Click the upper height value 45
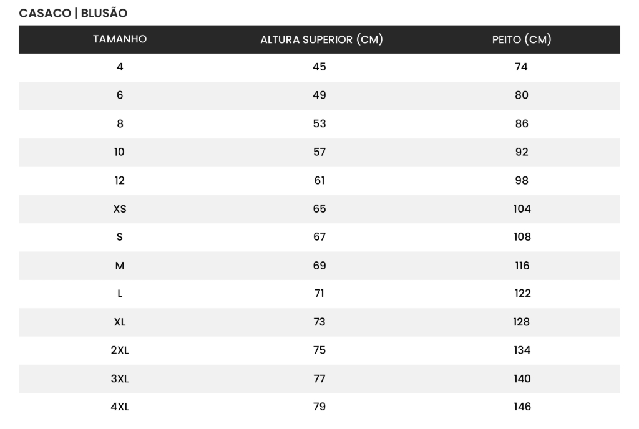Image resolution: width=639 pixels, height=429 pixels. (319, 67)
